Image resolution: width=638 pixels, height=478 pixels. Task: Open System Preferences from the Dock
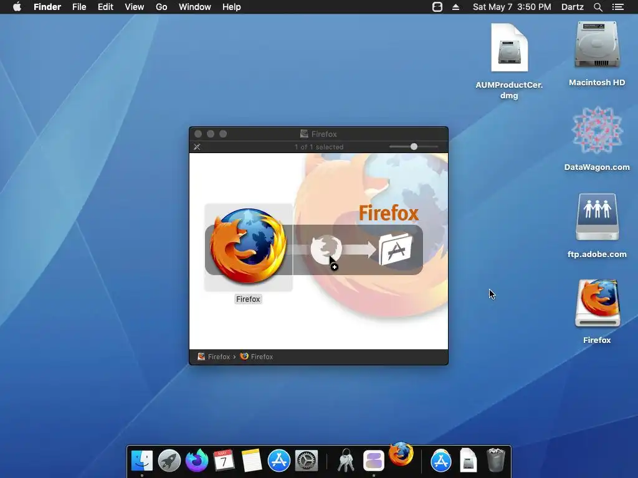click(x=306, y=461)
